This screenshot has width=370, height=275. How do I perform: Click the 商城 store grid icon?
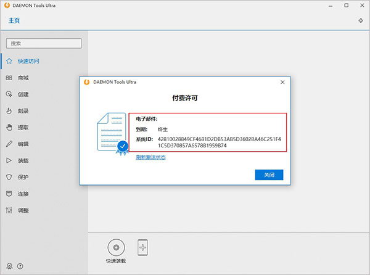(9, 78)
